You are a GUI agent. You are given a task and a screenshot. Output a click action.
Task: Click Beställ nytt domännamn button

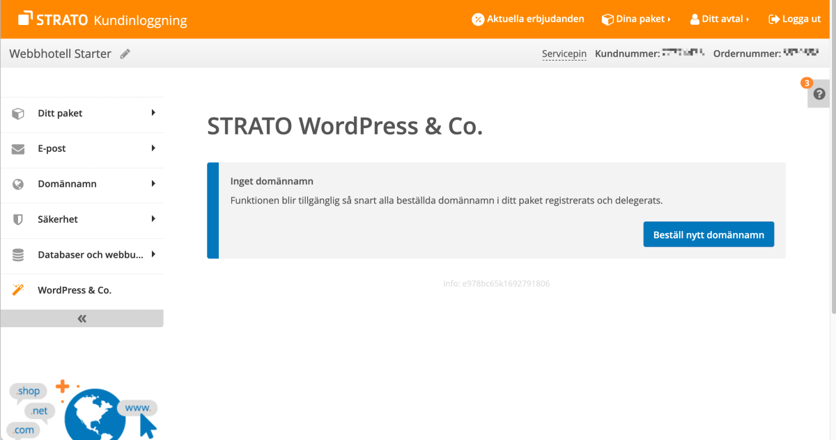(x=709, y=235)
